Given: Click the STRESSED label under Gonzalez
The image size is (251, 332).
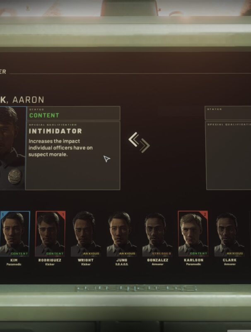Looking at the screenshot, I should click(161, 253).
